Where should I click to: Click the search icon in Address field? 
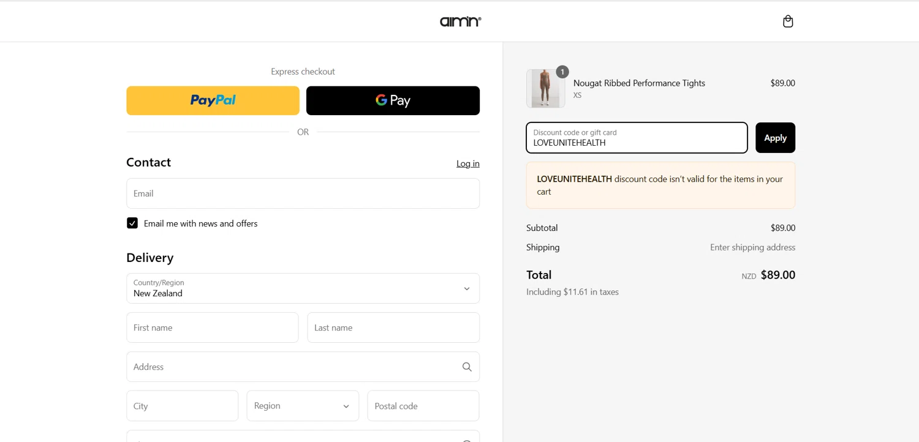click(467, 367)
